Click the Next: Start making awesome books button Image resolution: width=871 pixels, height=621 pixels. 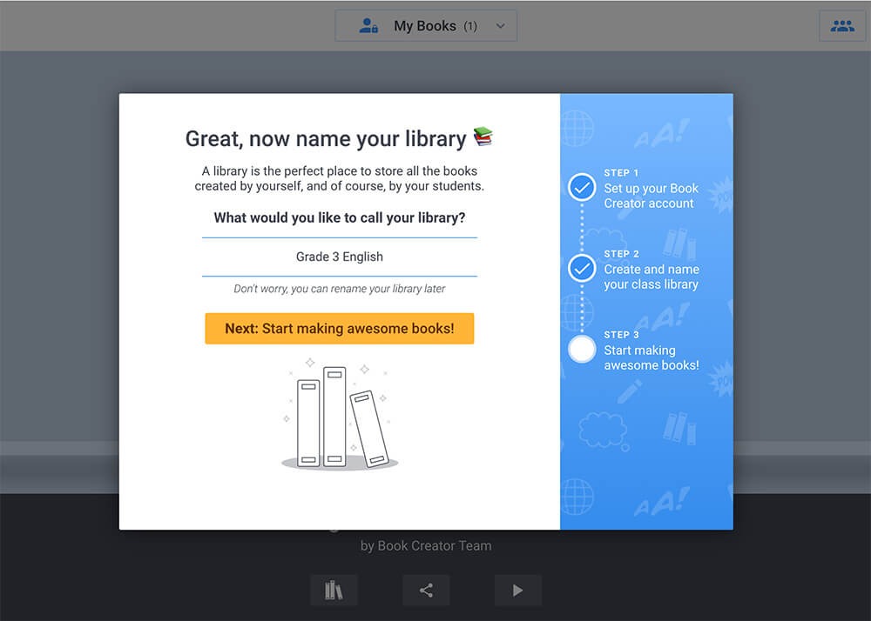pos(340,329)
